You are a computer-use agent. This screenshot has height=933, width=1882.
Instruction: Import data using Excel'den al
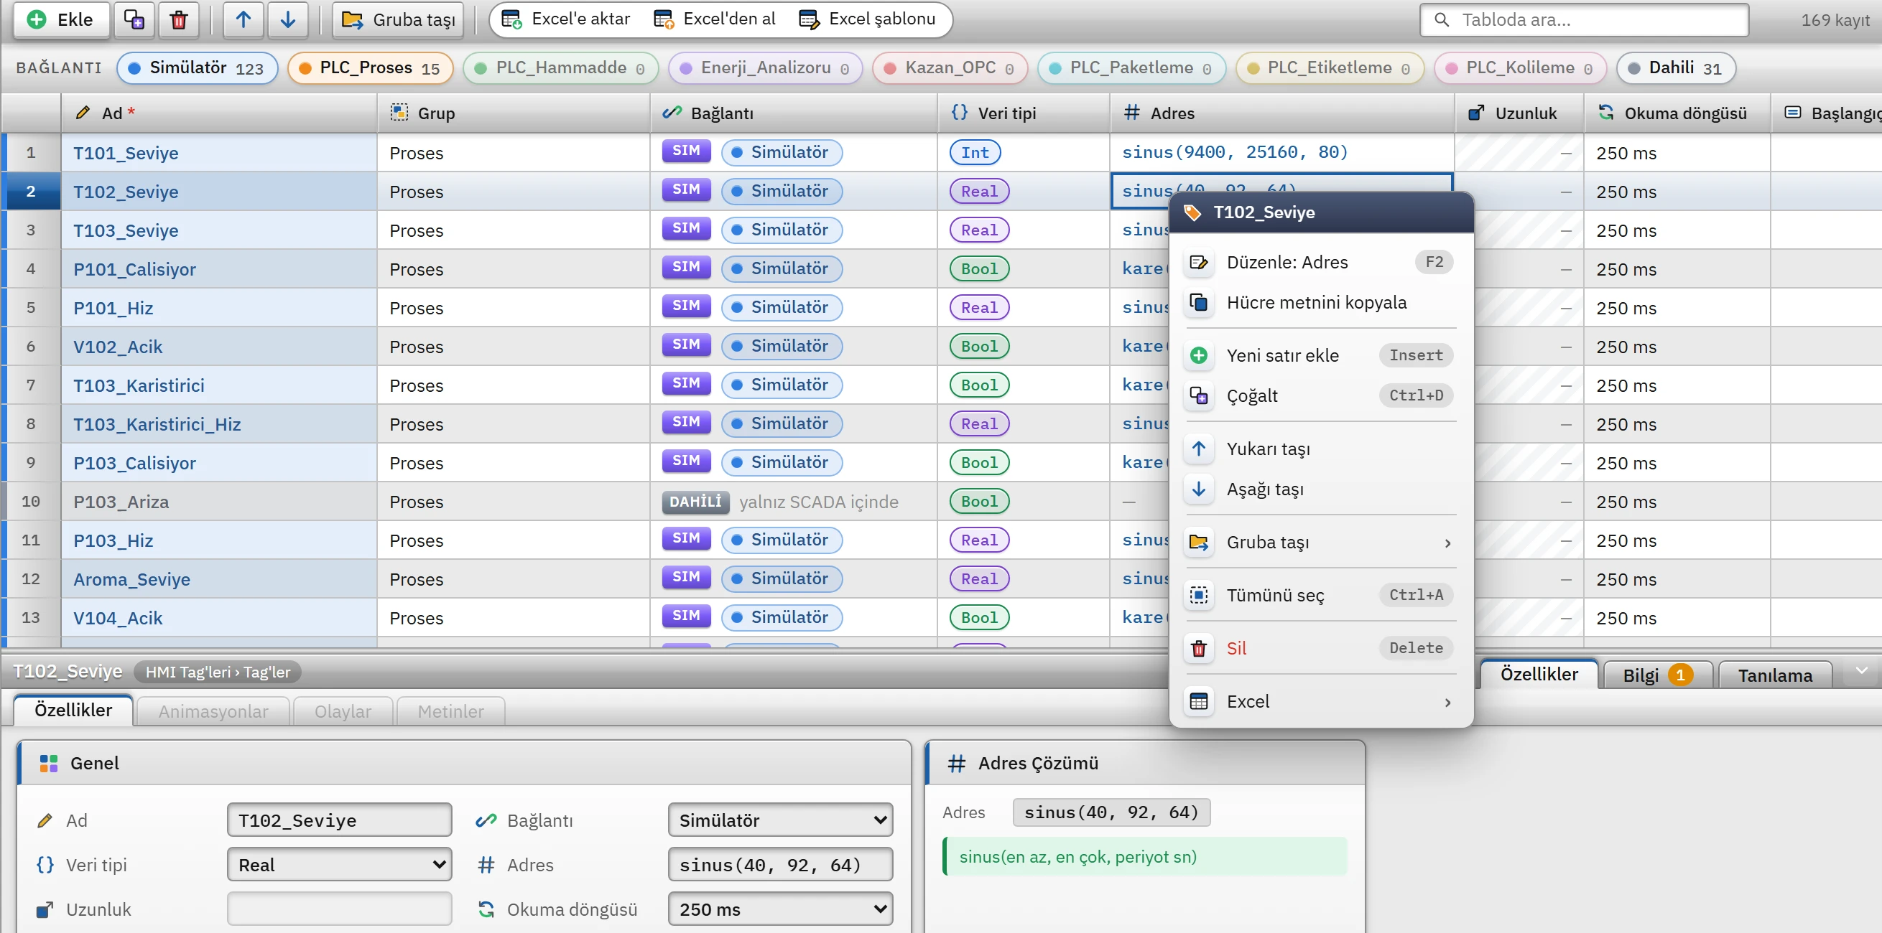pyautogui.click(x=715, y=19)
